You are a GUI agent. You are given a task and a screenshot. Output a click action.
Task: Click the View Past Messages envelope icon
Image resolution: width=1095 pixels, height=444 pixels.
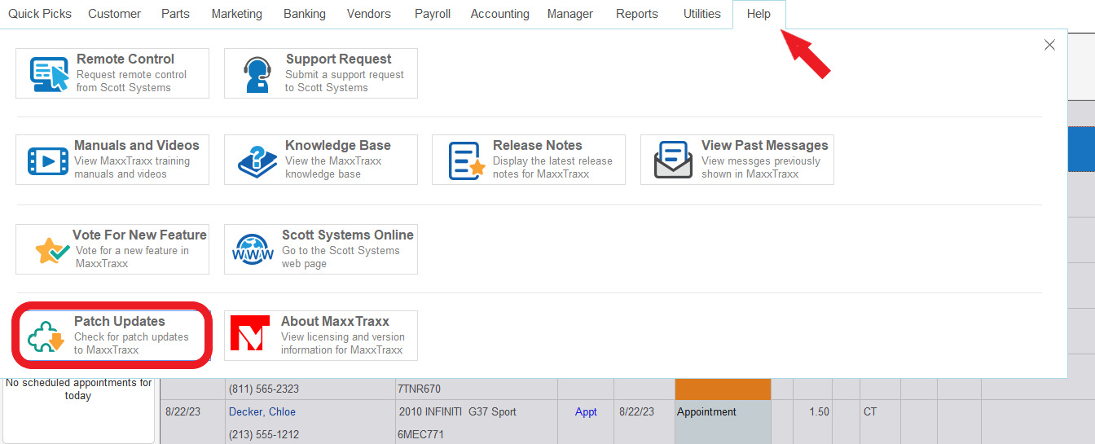674,160
